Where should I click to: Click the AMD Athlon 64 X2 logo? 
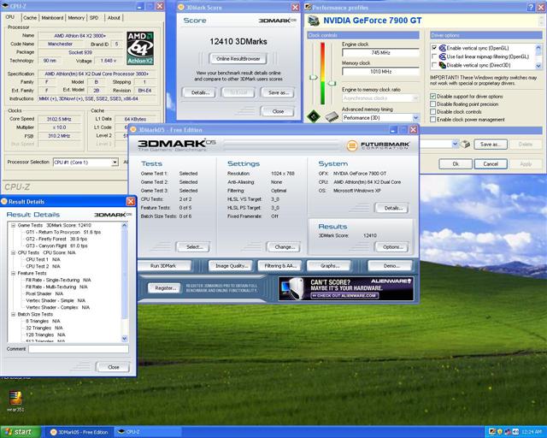(x=140, y=48)
